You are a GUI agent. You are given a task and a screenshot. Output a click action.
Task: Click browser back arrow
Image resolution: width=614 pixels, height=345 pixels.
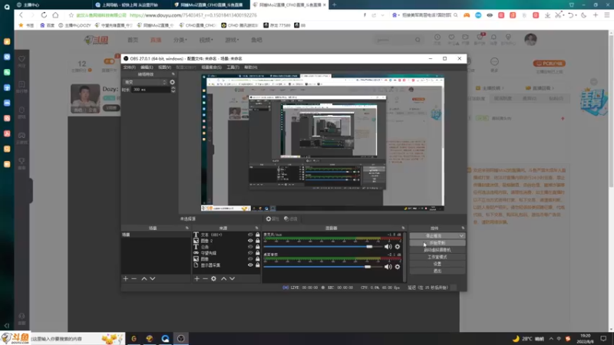point(21,15)
